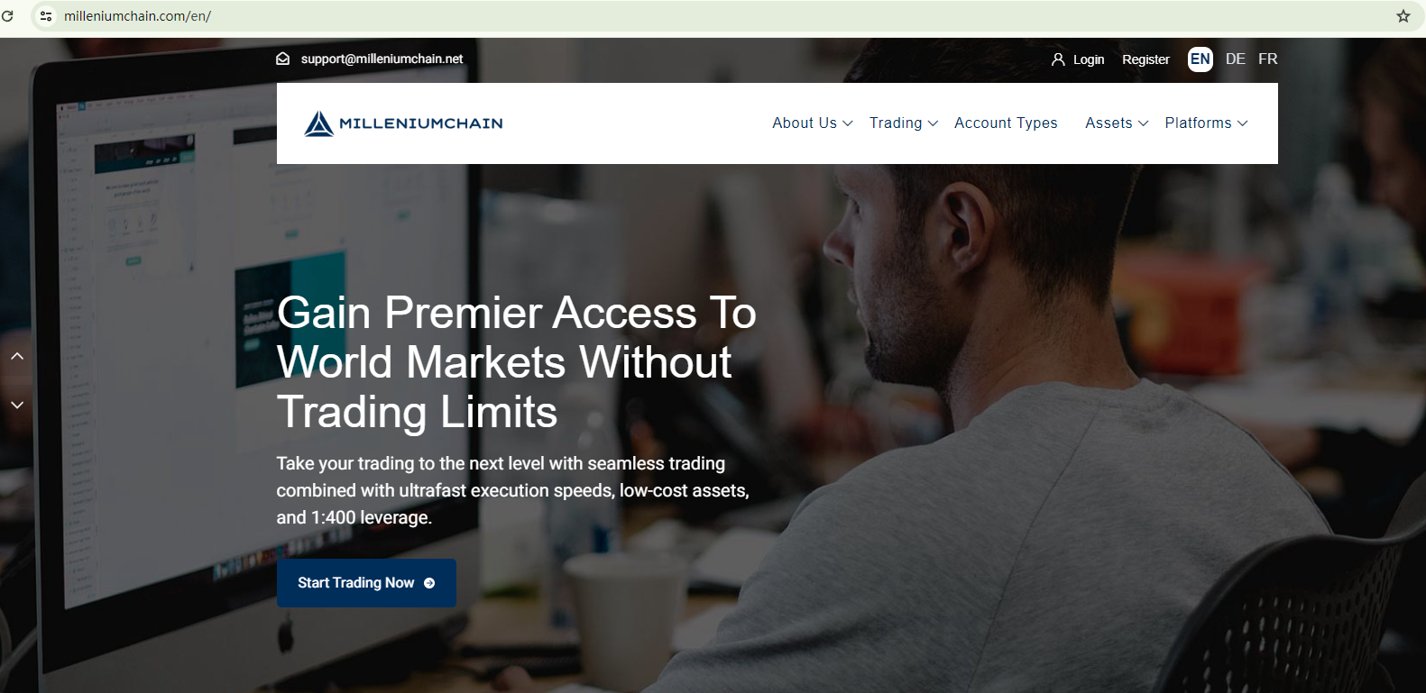
Task: Select the EN language option
Action: [x=1201, y=59]
